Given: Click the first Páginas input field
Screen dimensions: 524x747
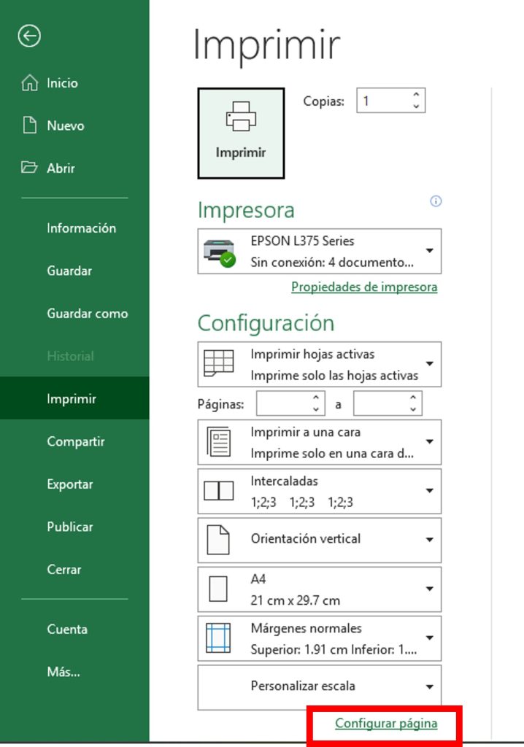Looking at the screenshot, I should pos(284,403).
